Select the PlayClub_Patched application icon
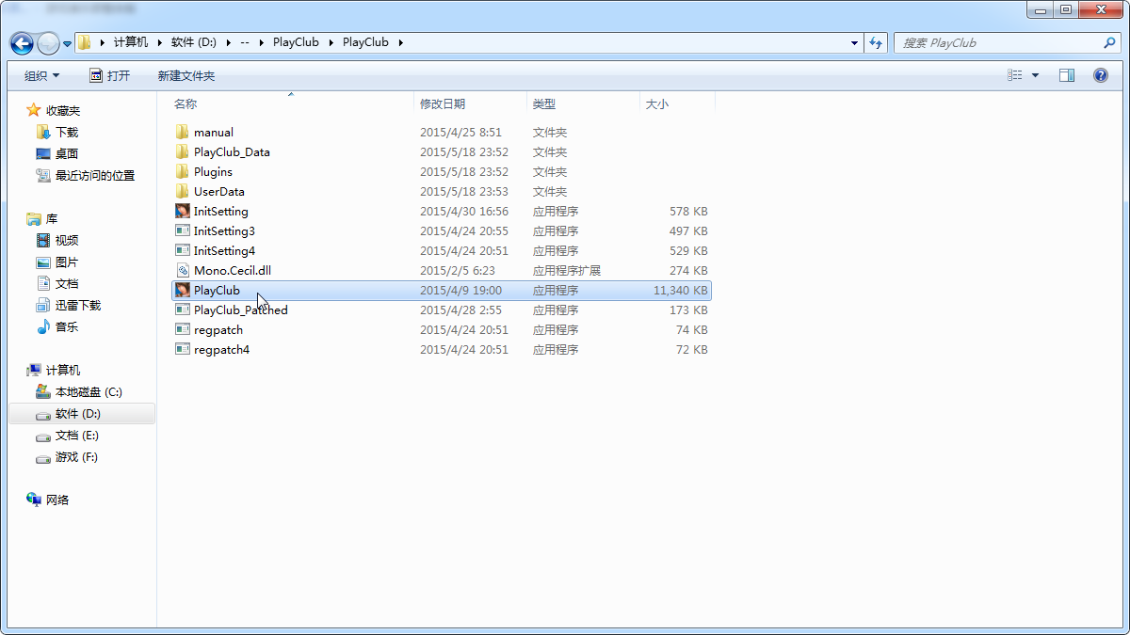1130x635 pixels. [x=183, y=310]
